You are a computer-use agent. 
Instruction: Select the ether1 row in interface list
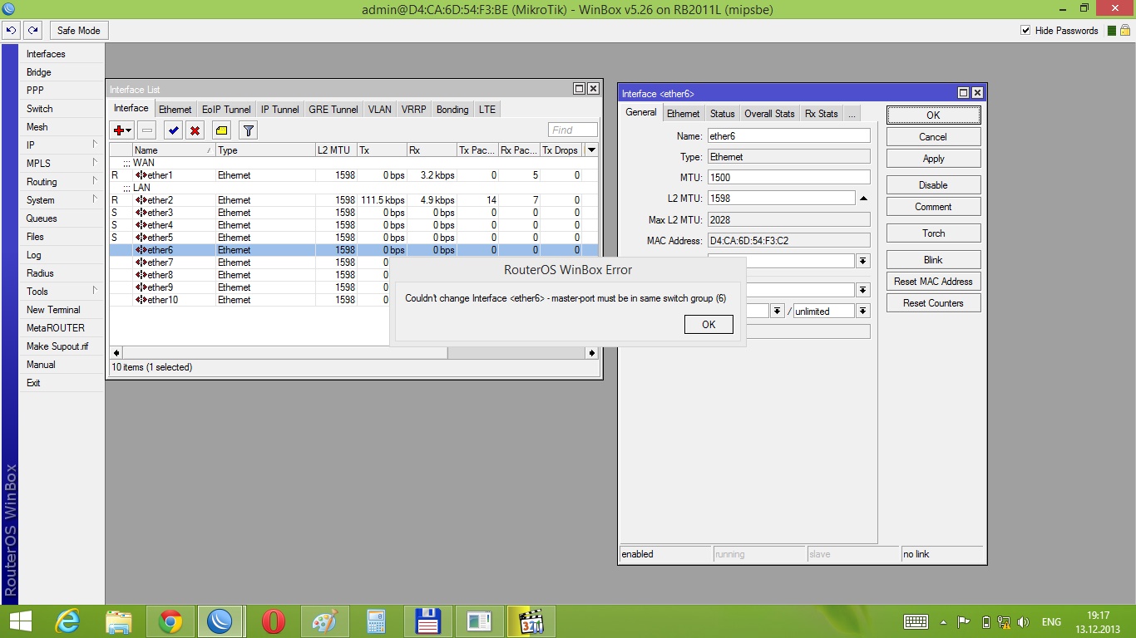tap(161, 175)
